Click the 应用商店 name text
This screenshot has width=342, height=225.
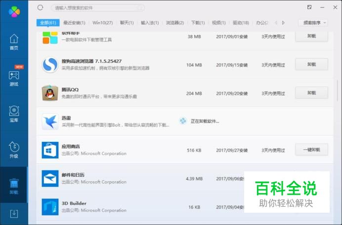click(x=71, y=146)
